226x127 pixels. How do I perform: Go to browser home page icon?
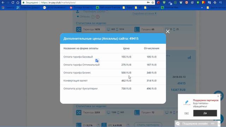point(18,2)
